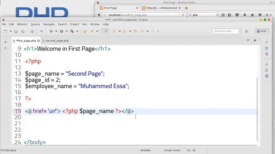Click the Firefox bookmark star icon
The height and width of the screenshot is (154, 275).
223,15
